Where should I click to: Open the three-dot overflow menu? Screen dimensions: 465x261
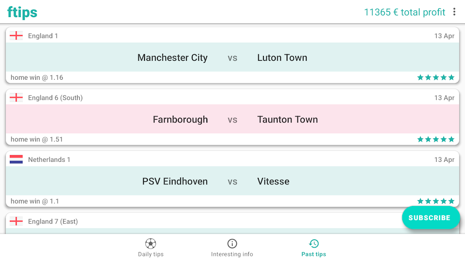[x=455, y=12]
